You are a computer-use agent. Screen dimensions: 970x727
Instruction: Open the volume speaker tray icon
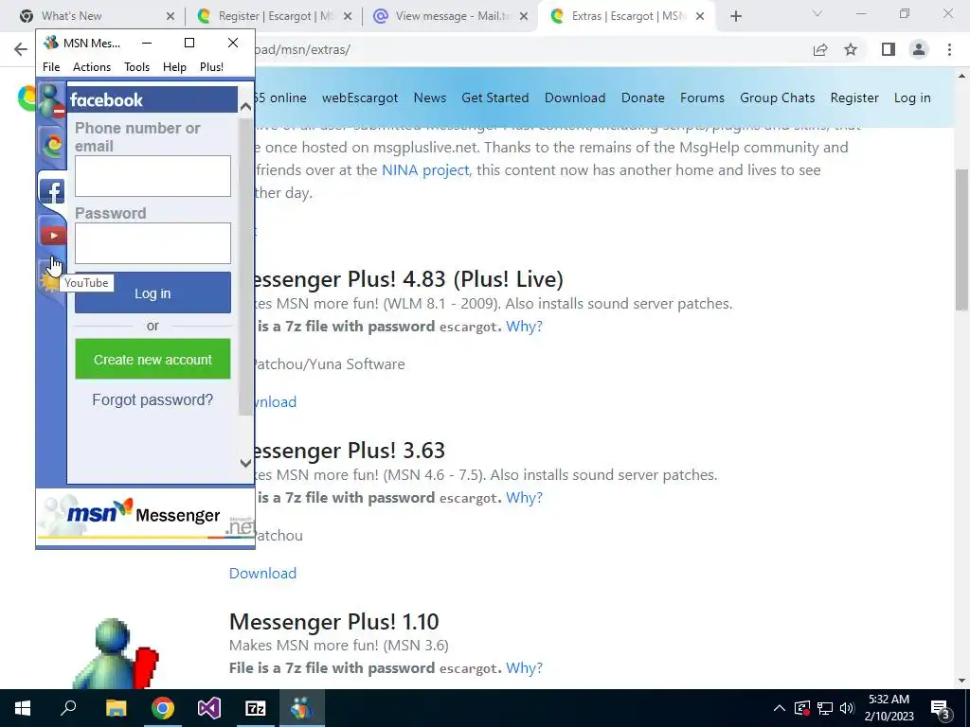click(847, 708)
